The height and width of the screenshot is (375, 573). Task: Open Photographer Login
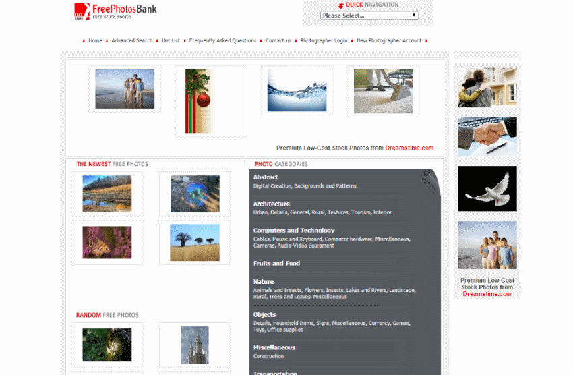(x=324, y=40)
